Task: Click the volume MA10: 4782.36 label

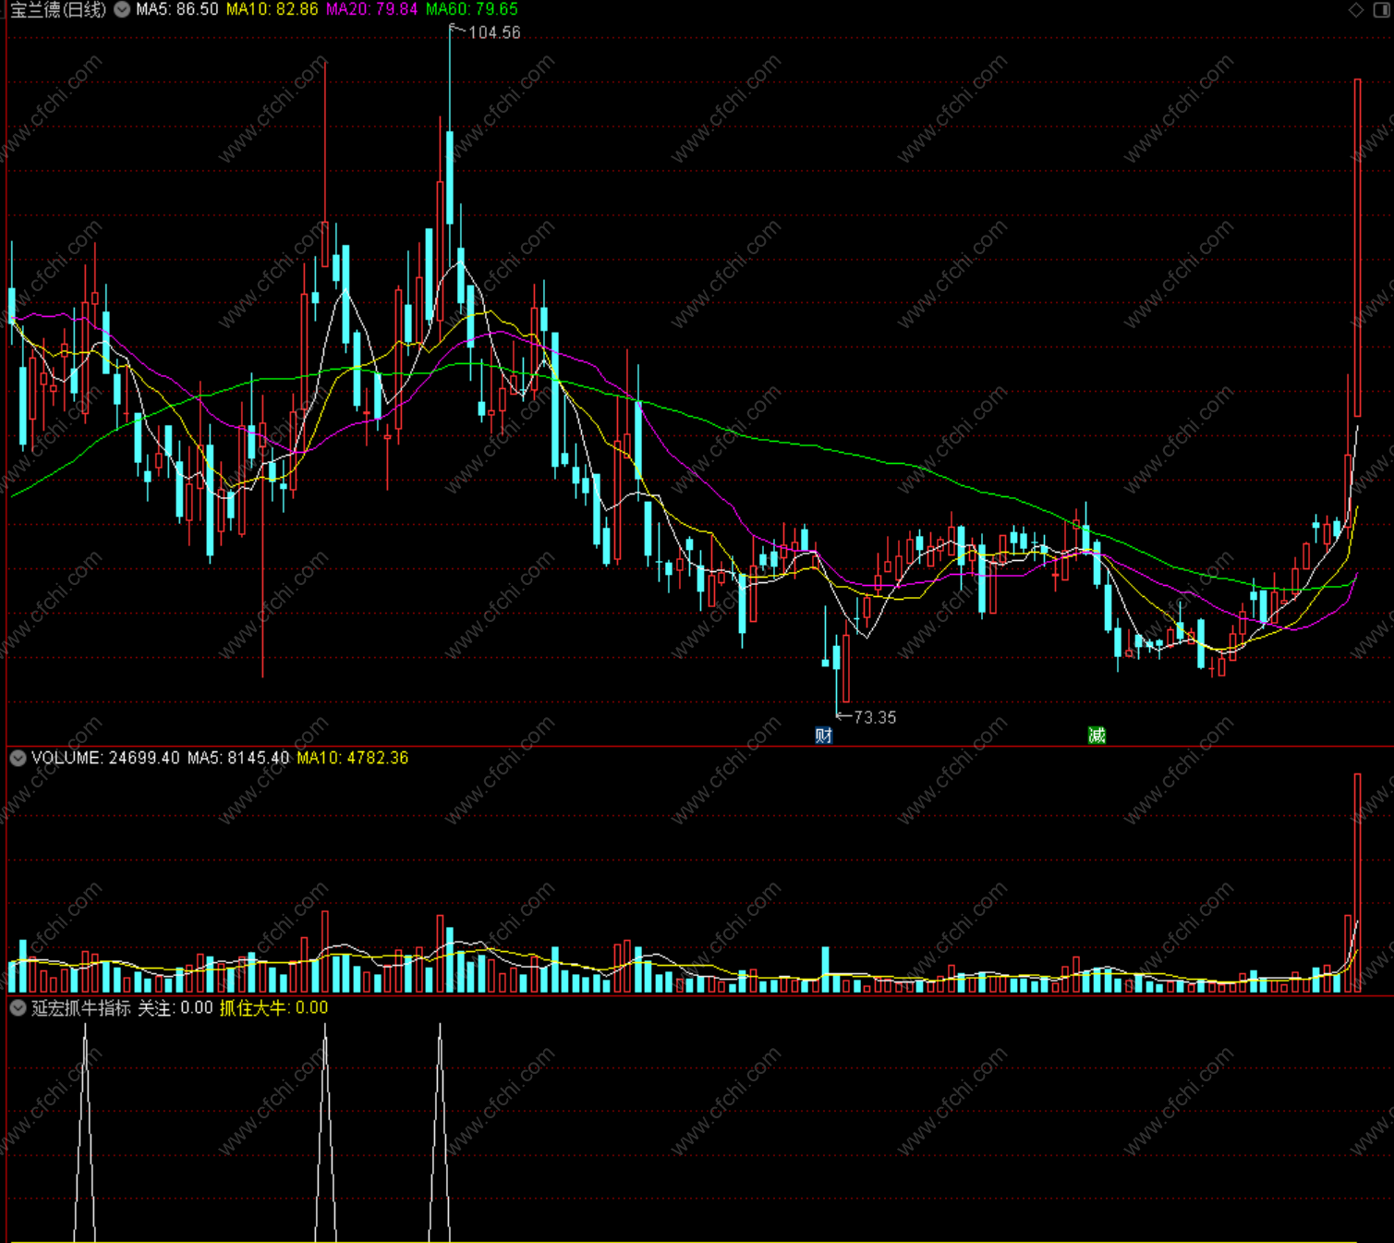Action: (352, 758)
